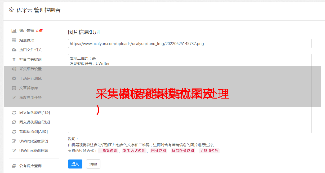Screen dimensions: 325x173
Task: Click the 图片信息识别 heading
Action: (84, 32)
